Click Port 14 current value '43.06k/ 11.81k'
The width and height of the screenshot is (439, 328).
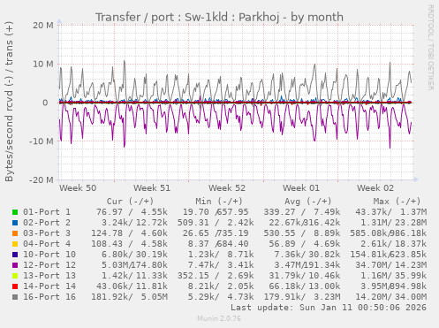click(132, 286)
